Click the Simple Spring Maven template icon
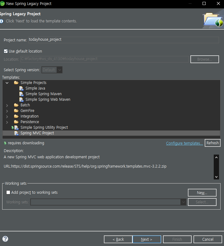224x246 pixels. pos(21,94)
